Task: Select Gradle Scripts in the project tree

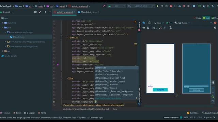Action: [9, 56]
